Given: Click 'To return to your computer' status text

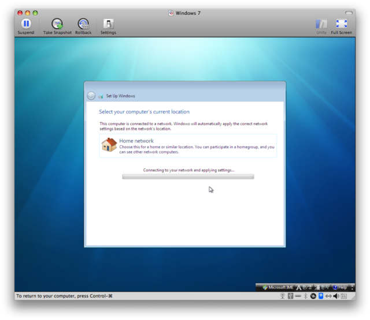Looking at the screenshot, I should 64,296.
